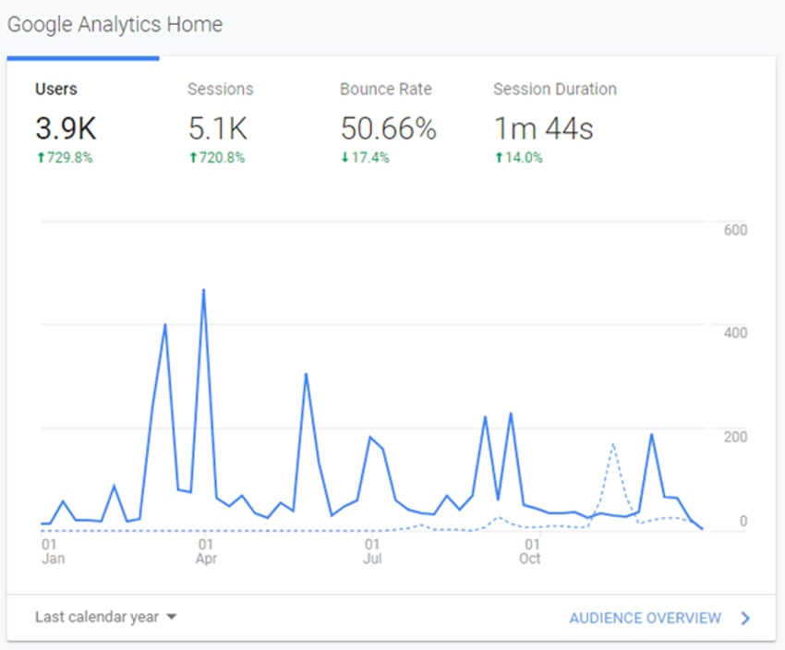
Task: Click the Google Analytics Home heading
Action: point(115,25)
